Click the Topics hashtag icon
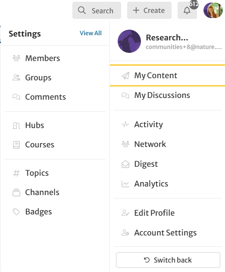Viewport: 225px width, 272px height. coord(16,173)
